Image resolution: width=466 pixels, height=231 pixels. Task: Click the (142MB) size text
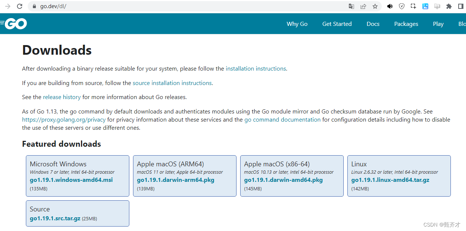click(x=360, y=189)
